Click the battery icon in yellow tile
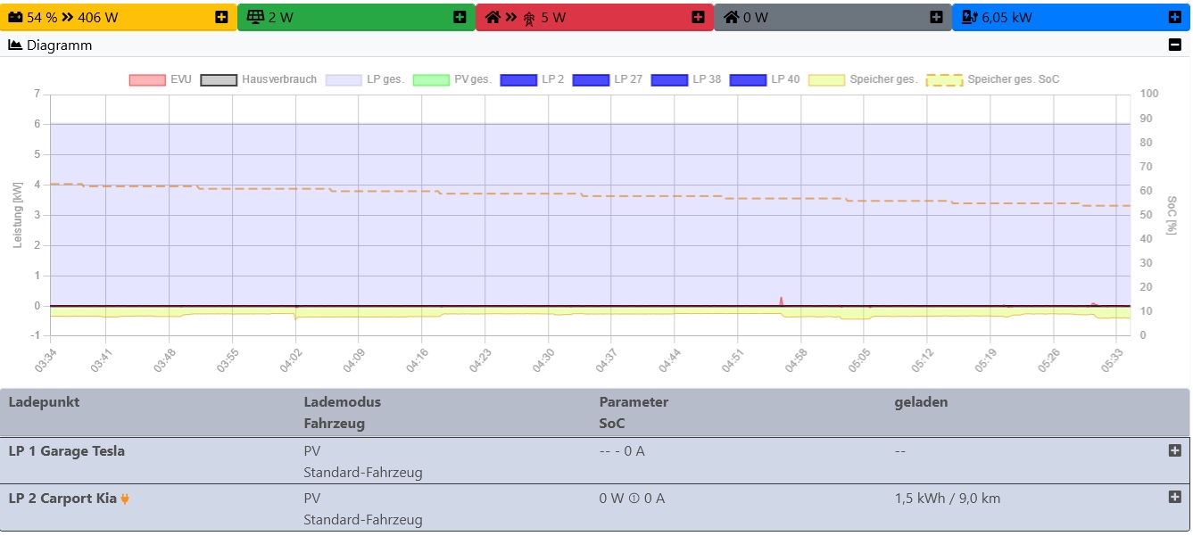The image size is (1193, 536). click(x=16, y=17)
